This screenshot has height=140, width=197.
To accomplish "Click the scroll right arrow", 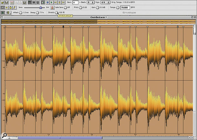I will coord(192,138).
